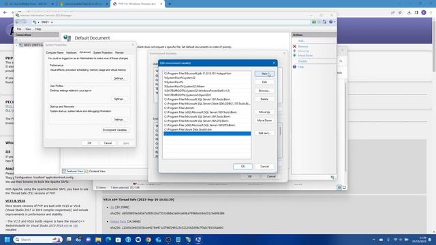Show hidden system tray icons chevron

pyautogui.click(x=373, y=240)
